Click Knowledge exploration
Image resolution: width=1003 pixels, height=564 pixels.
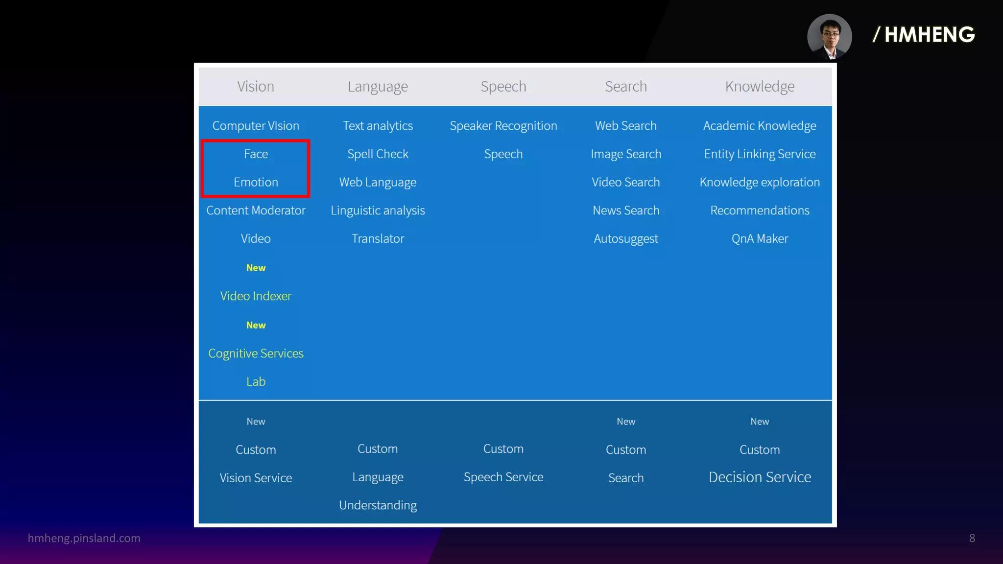click(x=760, y=183)
